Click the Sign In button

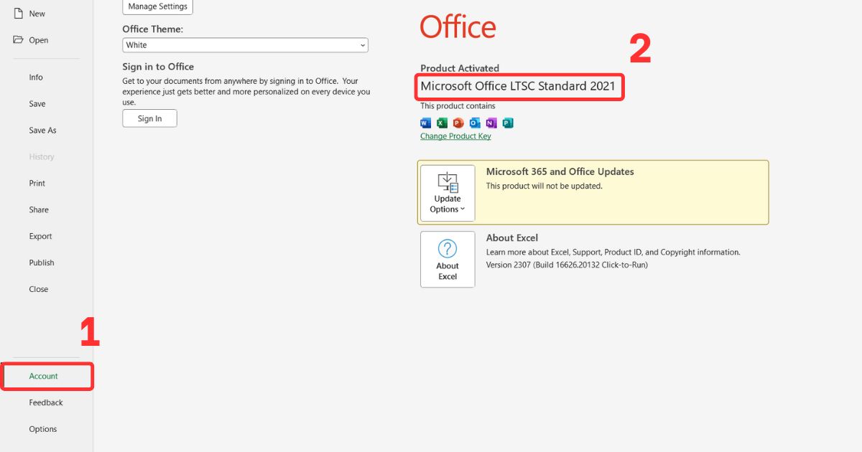149,118
